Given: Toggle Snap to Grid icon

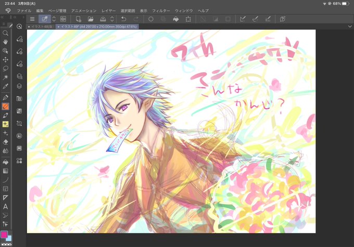Looking at the screenshot, I should coord(268,19).
